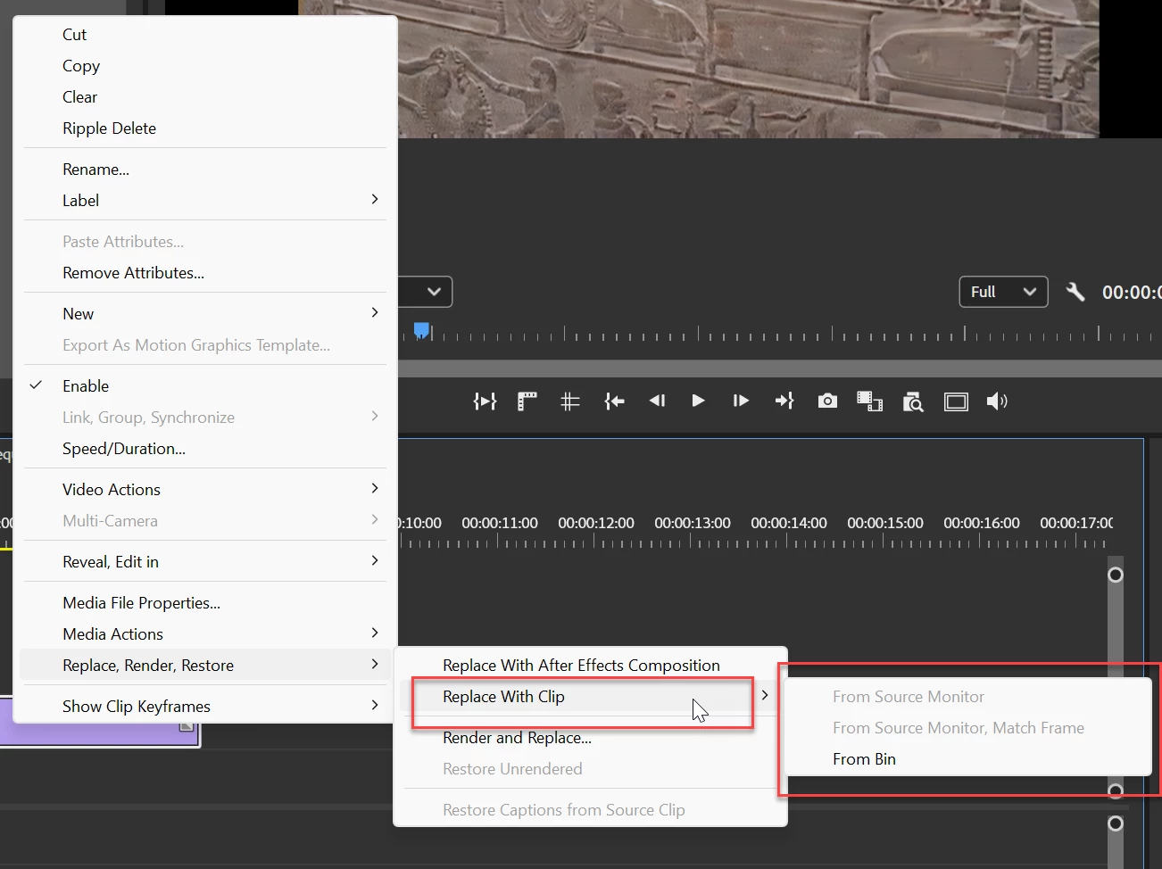
Task: Open the wrench settings menu
Action: 1075,291
